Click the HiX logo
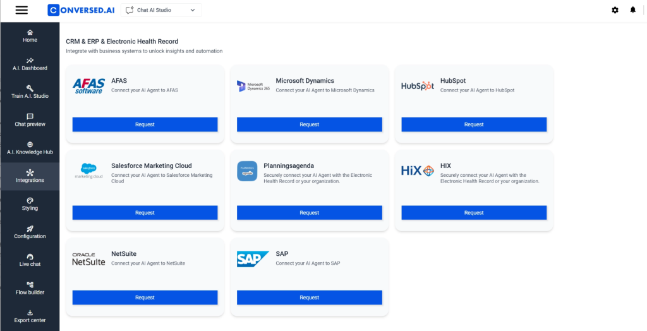The height and width of the screenshot is (331, 647). click(x=418, y=171)
